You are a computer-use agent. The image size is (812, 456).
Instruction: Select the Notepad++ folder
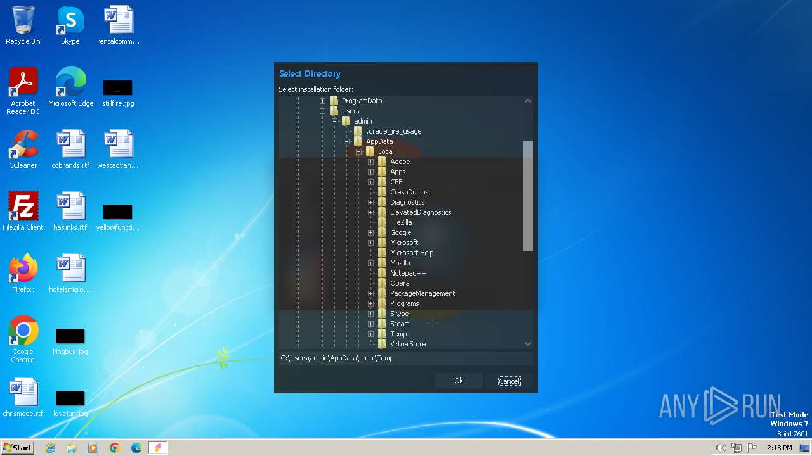408,273
